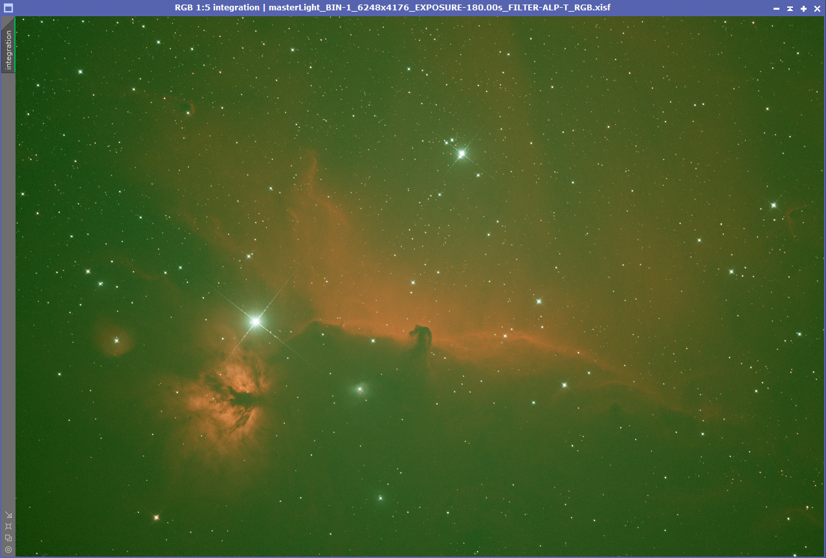Click the dark Horsehead Nebula silhouette
Viewport: 826px width, 558px height.
click(421, 336)
